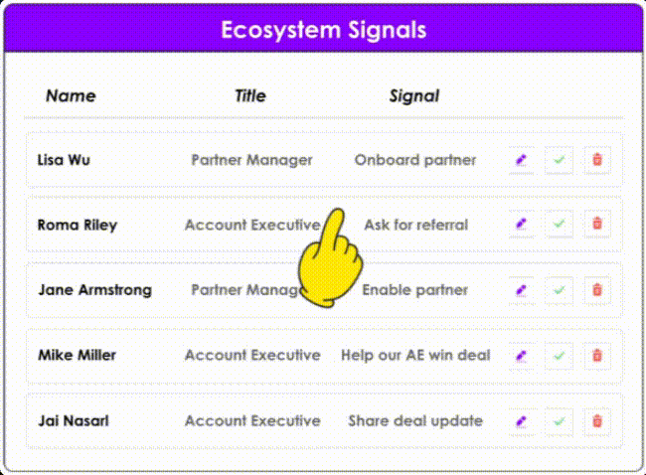This screenshot has width=646, height=475.
Task: Select the Title column header
Action: [x=250, y=96]
